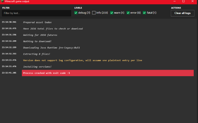Image resolution: width=198 pixels, height=123 pixels.
Task: Click the timestamp 23:14:31.596
Action: [9, 35]
